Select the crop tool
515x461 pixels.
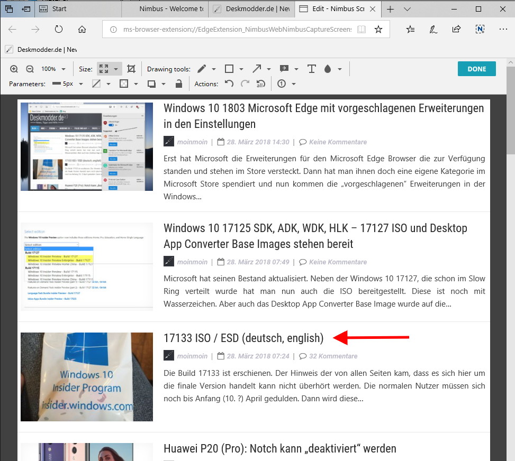tap(131, 69)
